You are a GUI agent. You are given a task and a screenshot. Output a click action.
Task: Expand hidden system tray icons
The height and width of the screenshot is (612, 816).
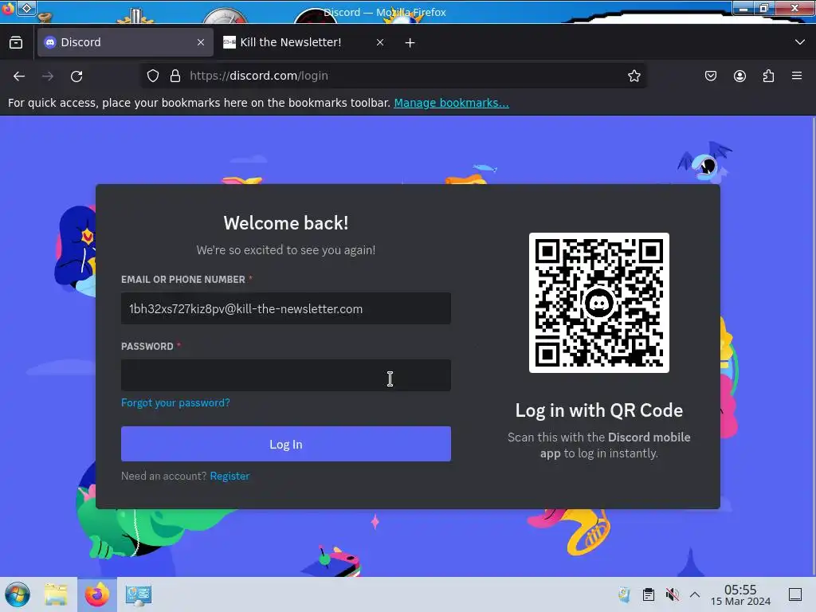point(695,594)
